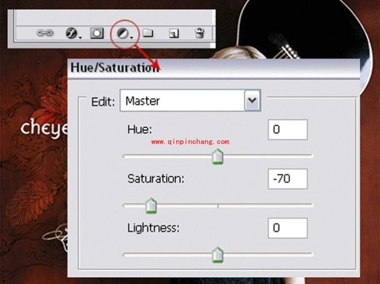Viewport: 380px width, 284px height.
Task: Click the link layers chain icon
Action: (44, 33)
